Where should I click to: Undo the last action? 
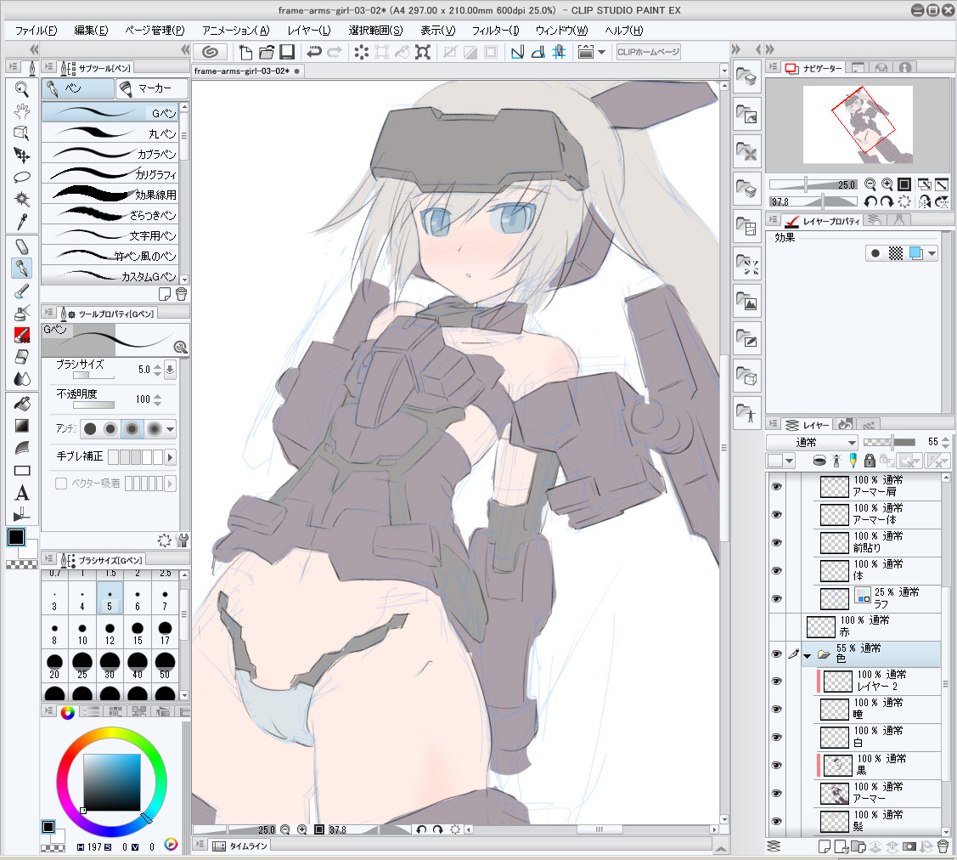314,52
